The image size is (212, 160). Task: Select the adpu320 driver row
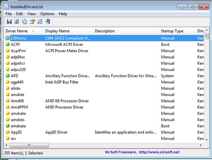[x=104, y=69]
